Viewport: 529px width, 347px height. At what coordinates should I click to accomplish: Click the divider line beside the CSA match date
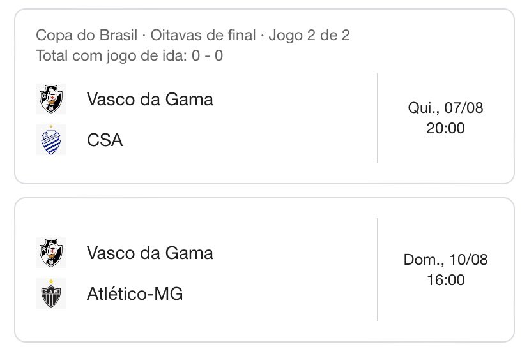[378, 118]
